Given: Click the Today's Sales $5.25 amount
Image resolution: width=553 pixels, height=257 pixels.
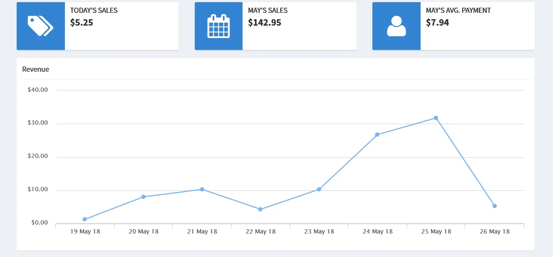Looking at the screenshot, I should tap(82, 23).
